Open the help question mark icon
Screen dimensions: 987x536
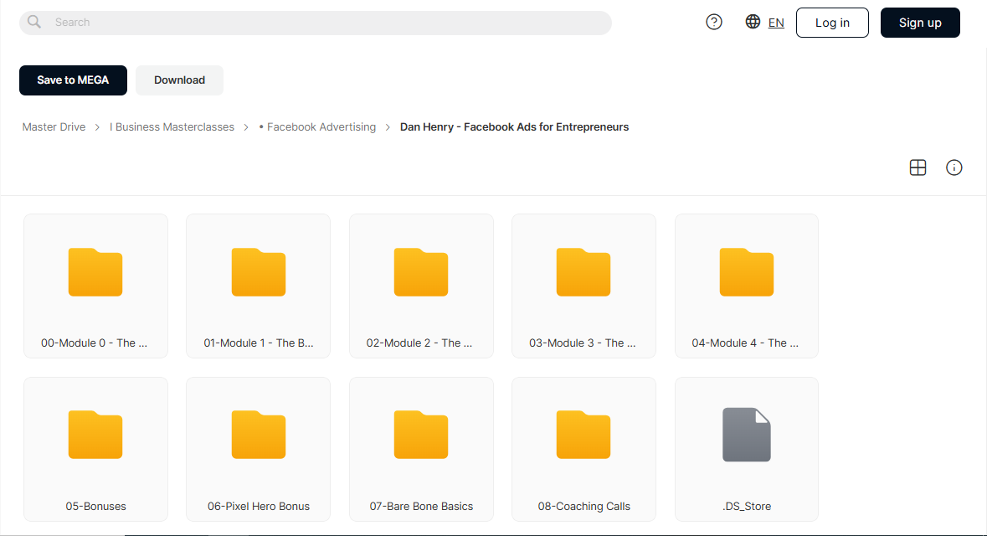(x=714, y=22)
